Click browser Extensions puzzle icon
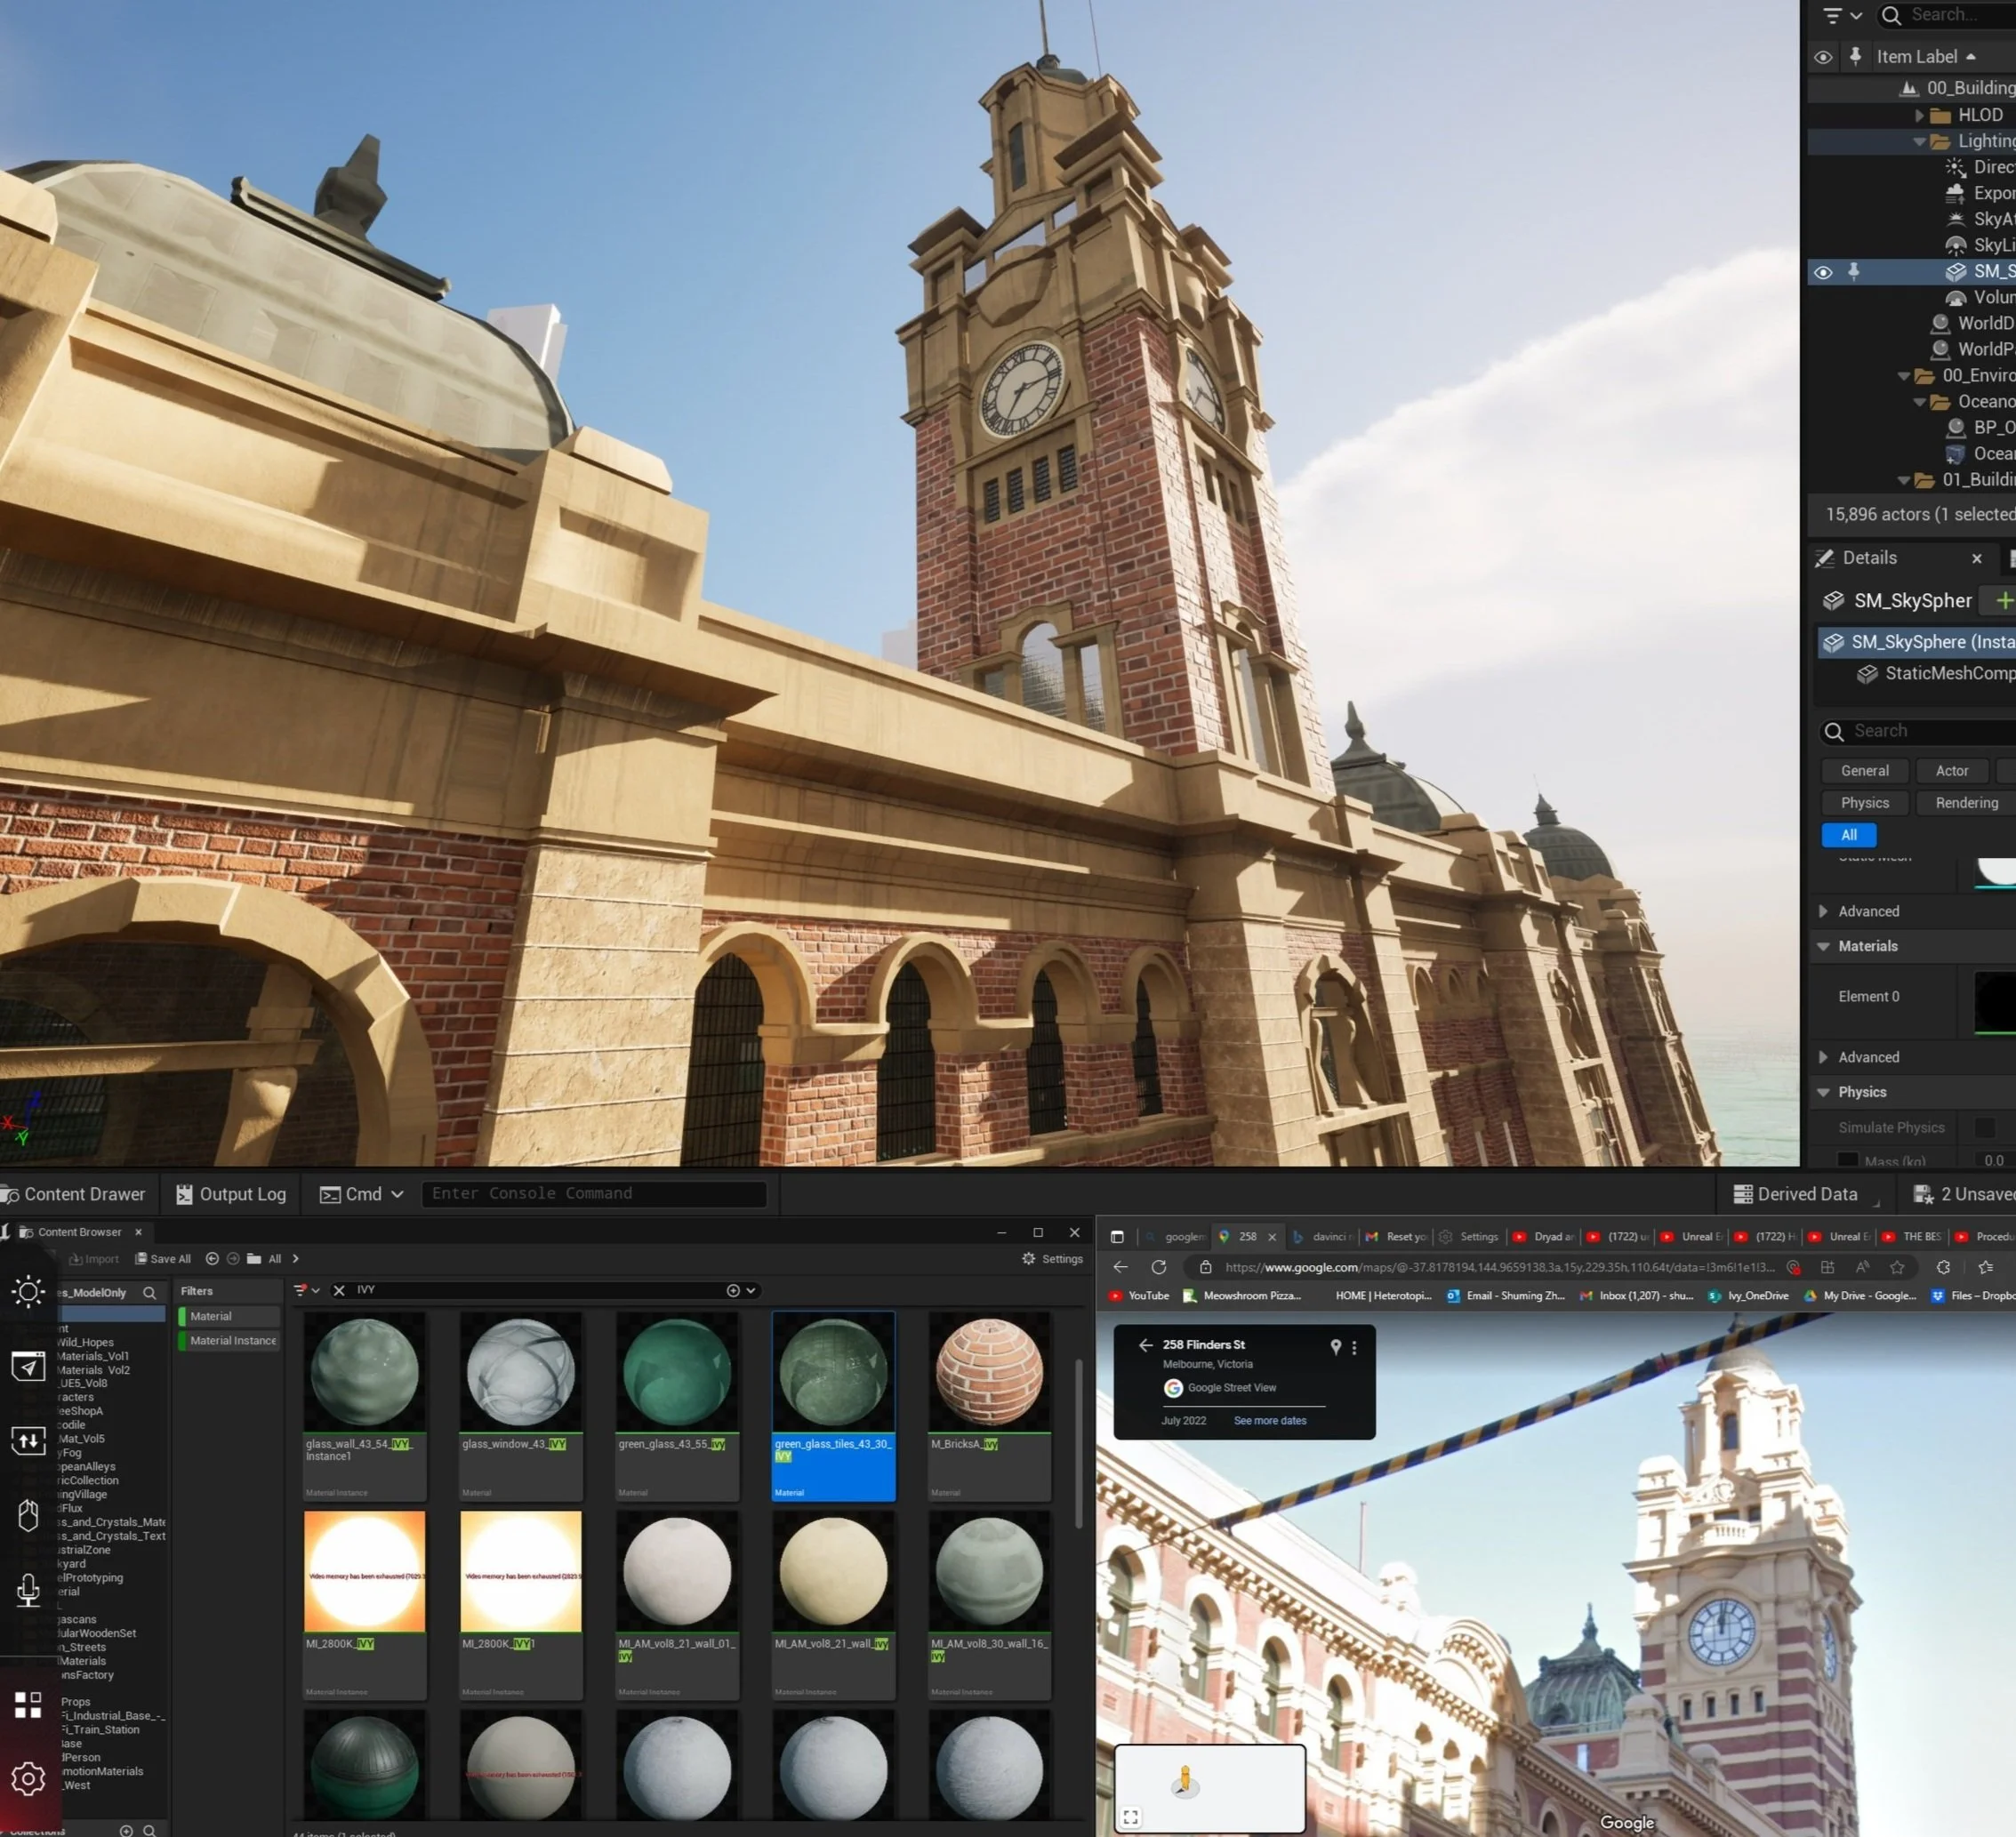This screenshot has height=1837, width=2016. [x=1943, y=1267]
